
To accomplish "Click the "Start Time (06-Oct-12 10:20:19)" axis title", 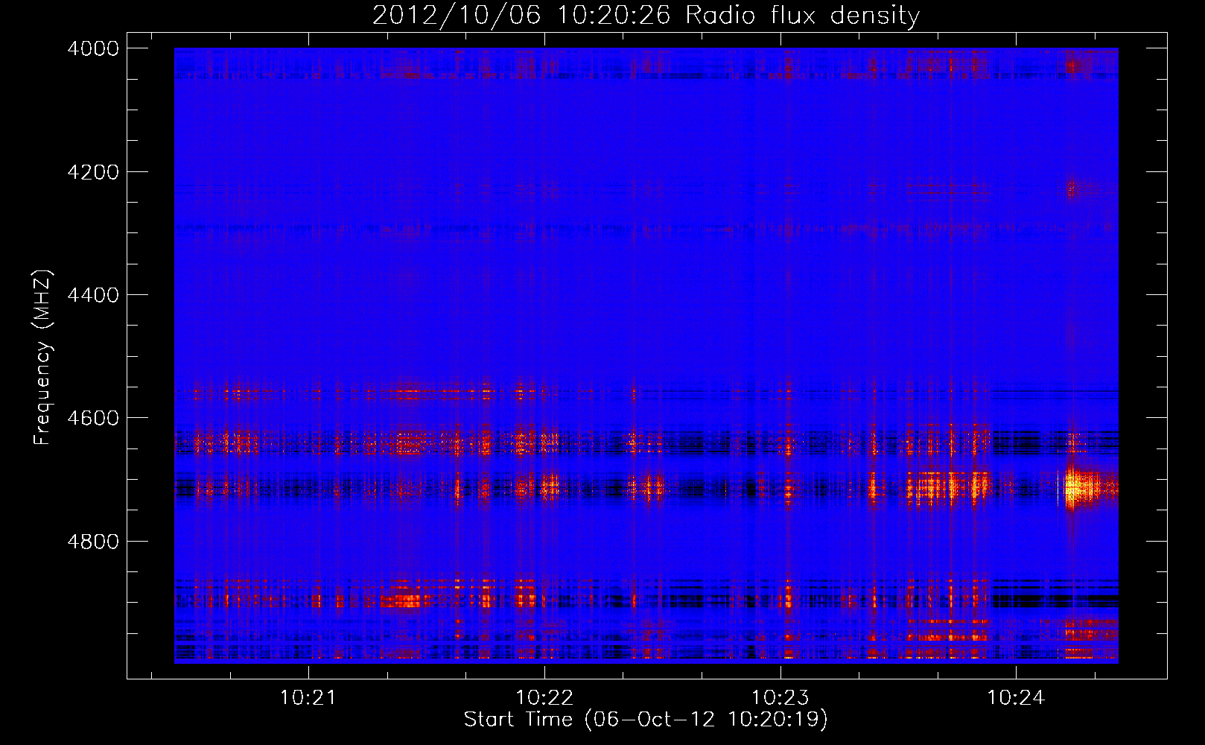I will (646, 720).
